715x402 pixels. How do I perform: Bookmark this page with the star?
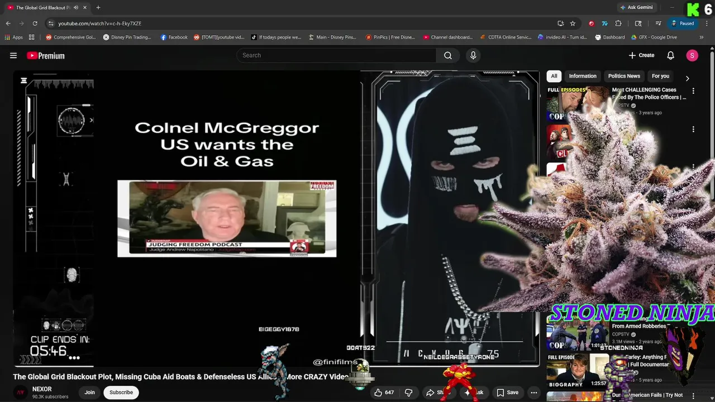coord(573,23)
